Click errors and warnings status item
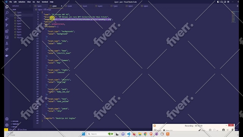 (x=13, y=129)
